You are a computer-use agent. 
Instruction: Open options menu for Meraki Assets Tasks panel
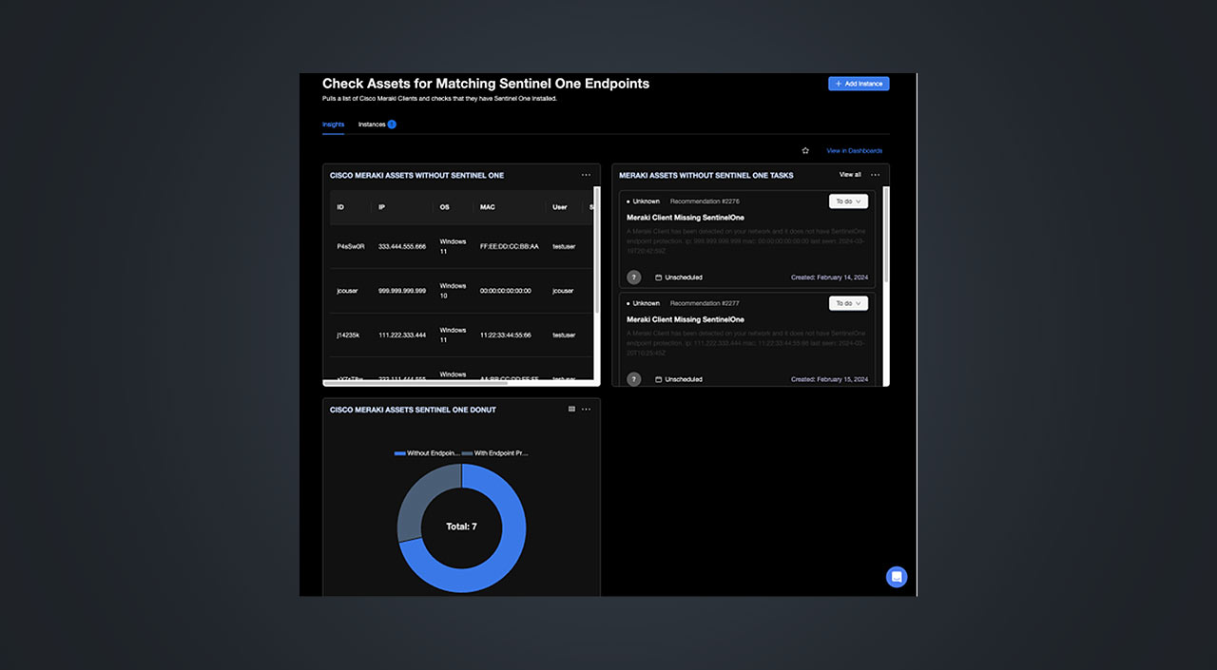pos(876,175)
